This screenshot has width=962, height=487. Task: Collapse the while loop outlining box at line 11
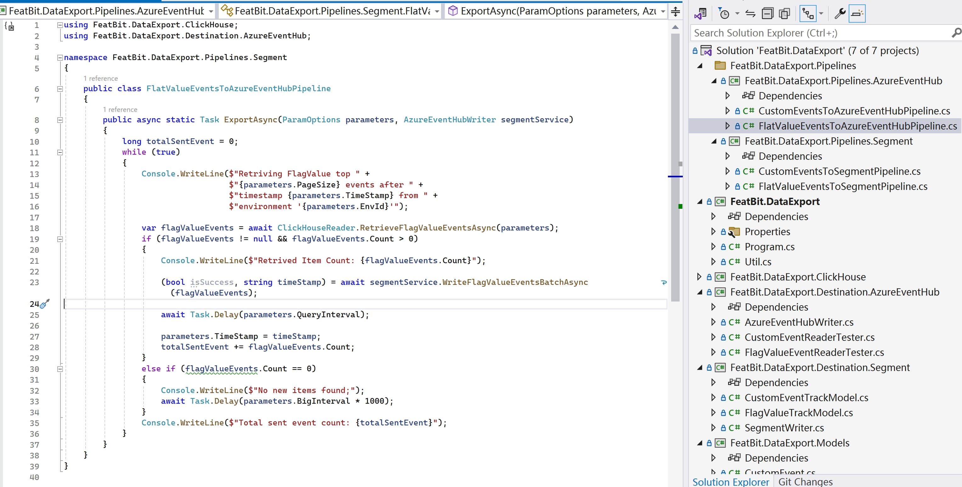point(60,152)
